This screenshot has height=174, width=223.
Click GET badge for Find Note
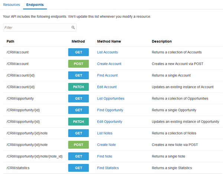(78, 156)
